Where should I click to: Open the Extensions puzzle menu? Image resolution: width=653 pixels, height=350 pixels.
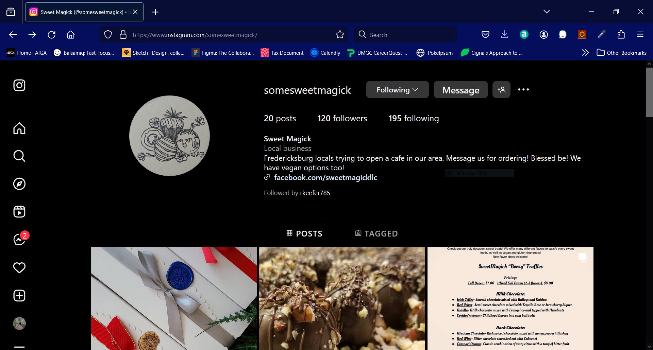(621, 34)
